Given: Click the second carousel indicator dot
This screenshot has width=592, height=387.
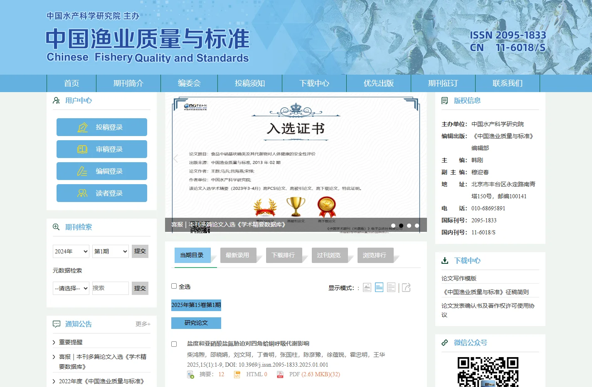Looking at the screenshot, I should (401, 226).
